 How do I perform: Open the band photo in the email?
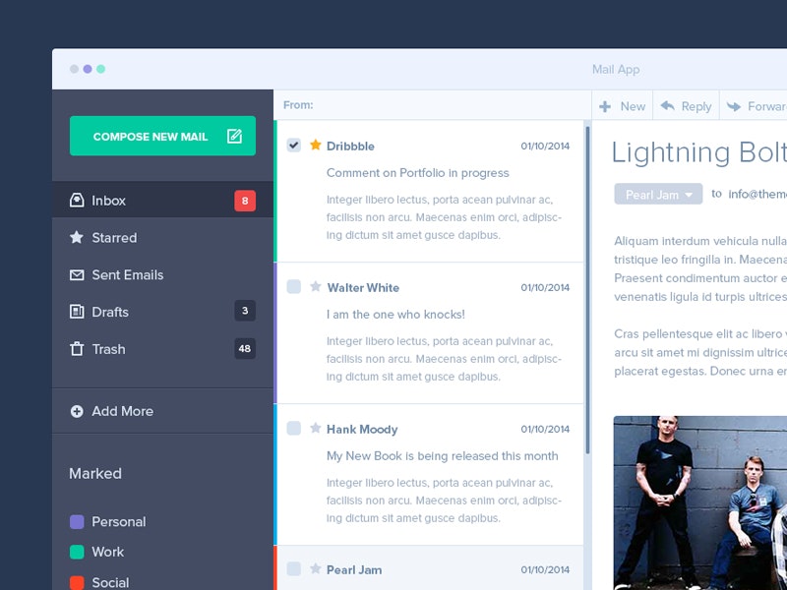(x=700, y=502)
